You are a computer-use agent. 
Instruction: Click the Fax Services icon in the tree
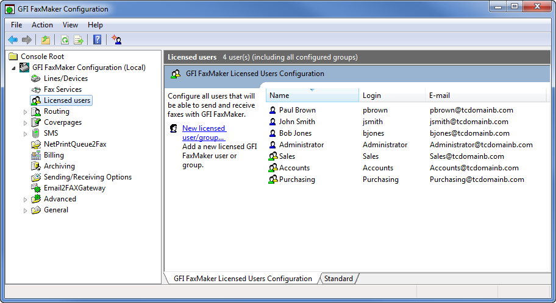coord(36,89)
